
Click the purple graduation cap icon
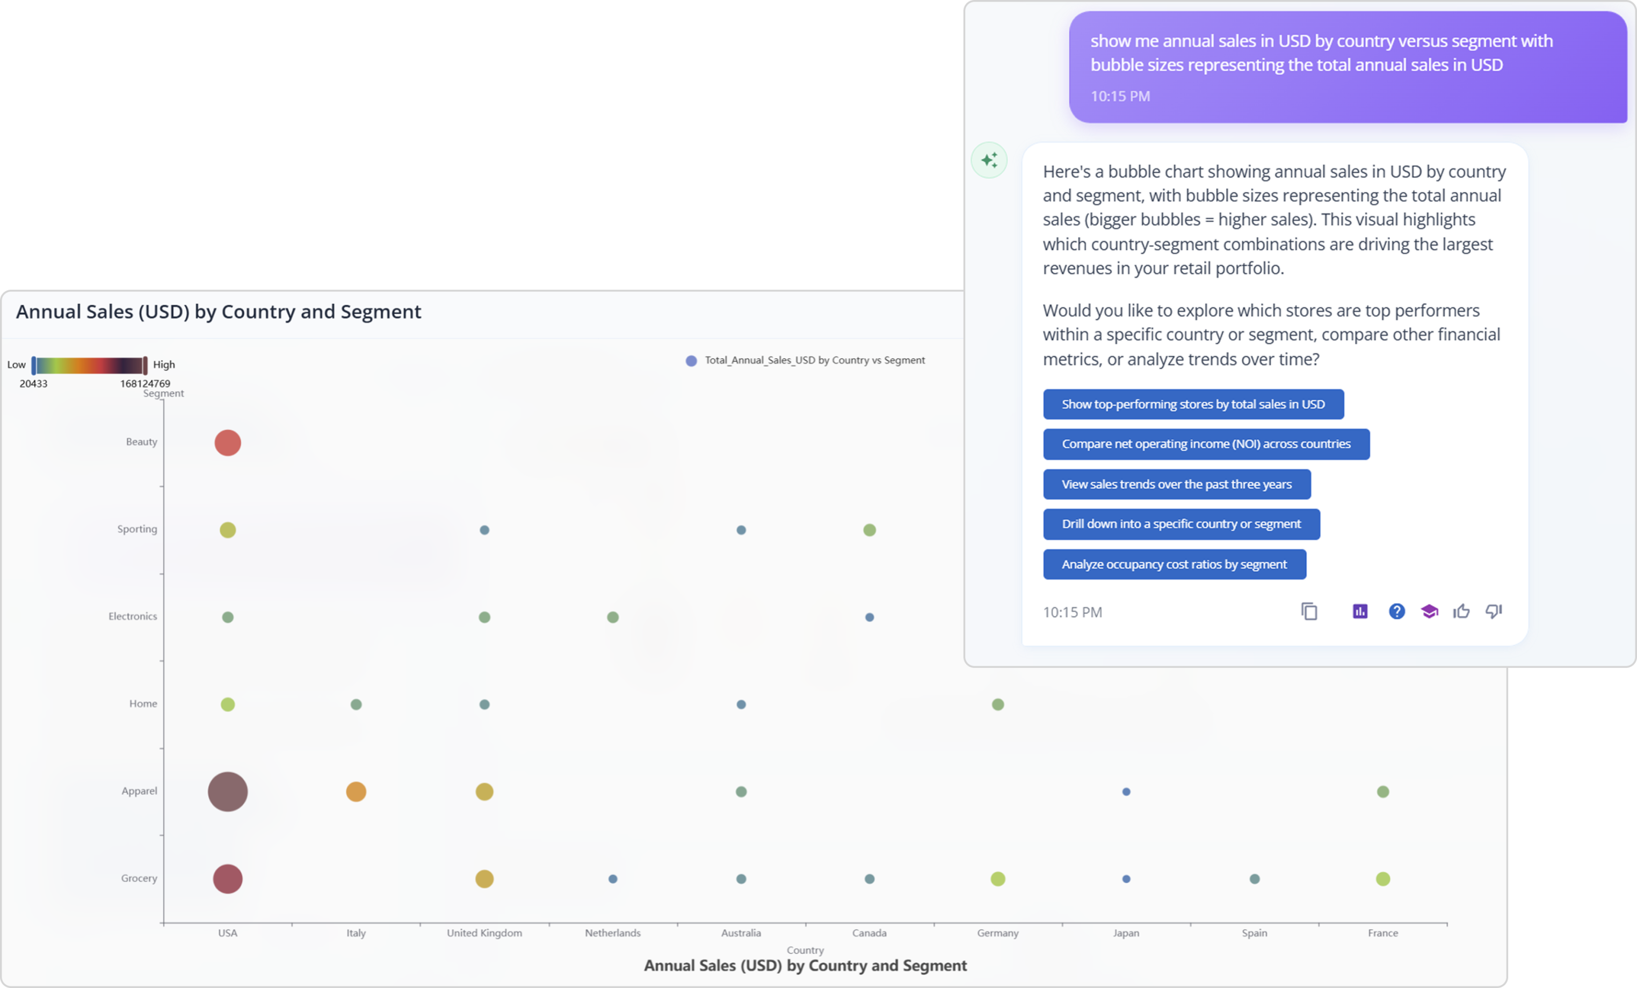1429,611
